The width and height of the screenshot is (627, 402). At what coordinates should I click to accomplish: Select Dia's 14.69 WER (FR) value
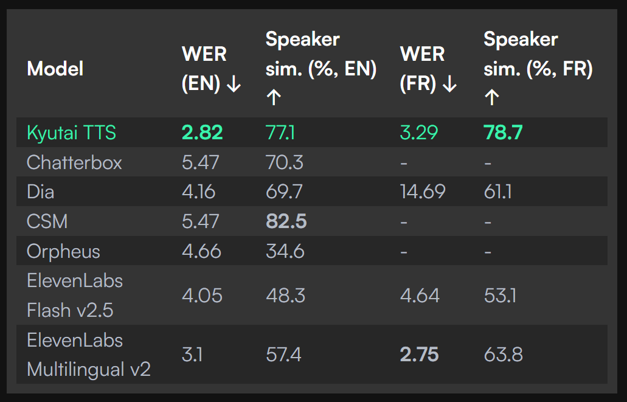[x=423, y=192]
